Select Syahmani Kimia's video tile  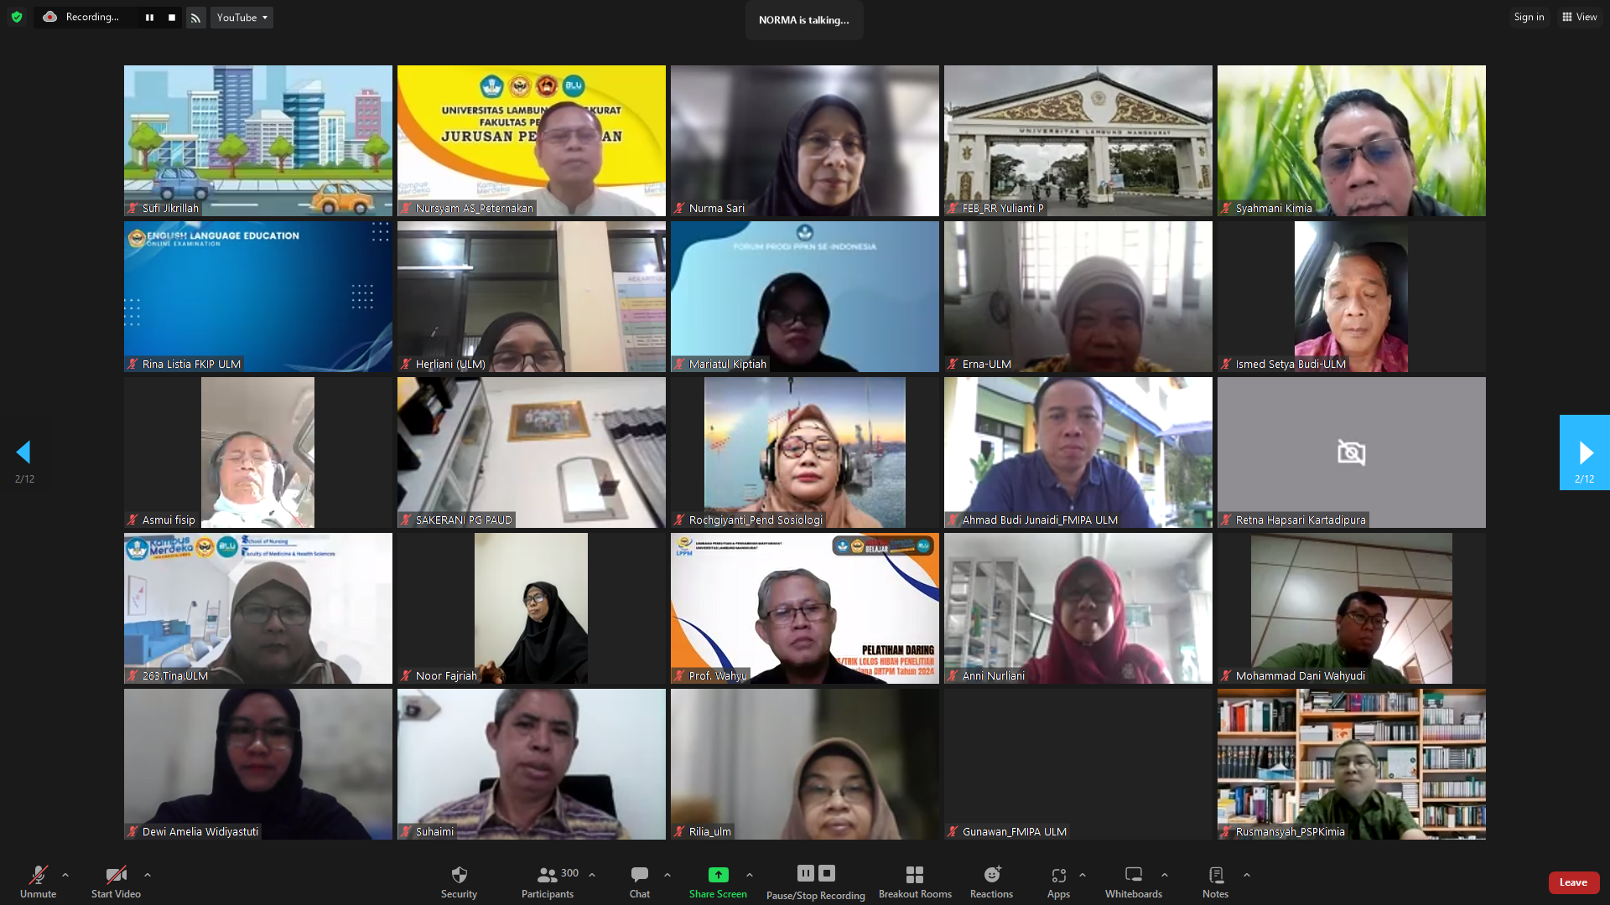tap(1352, 141)
